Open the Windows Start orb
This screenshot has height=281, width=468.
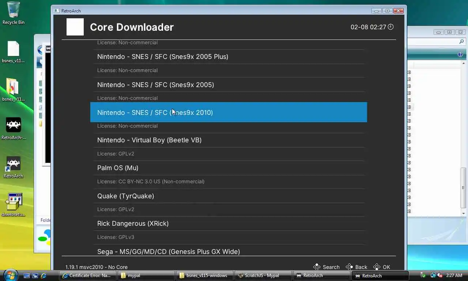tap(10, 275)
